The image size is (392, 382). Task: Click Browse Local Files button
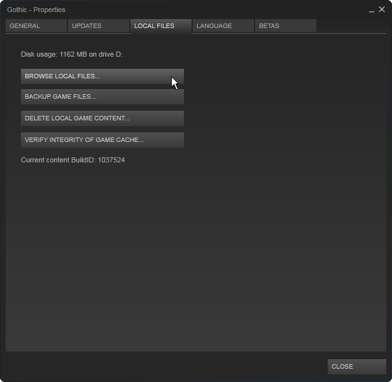tap(102, 76)
